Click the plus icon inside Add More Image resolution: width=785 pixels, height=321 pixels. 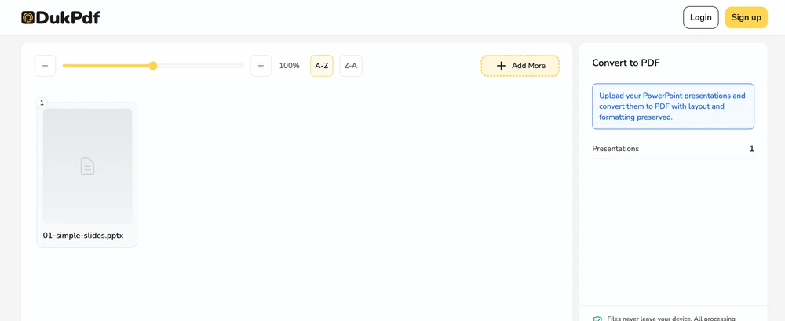point(501,66)
